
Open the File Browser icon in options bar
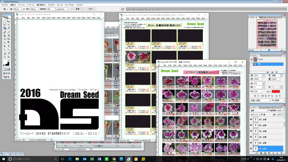(123, 9)
